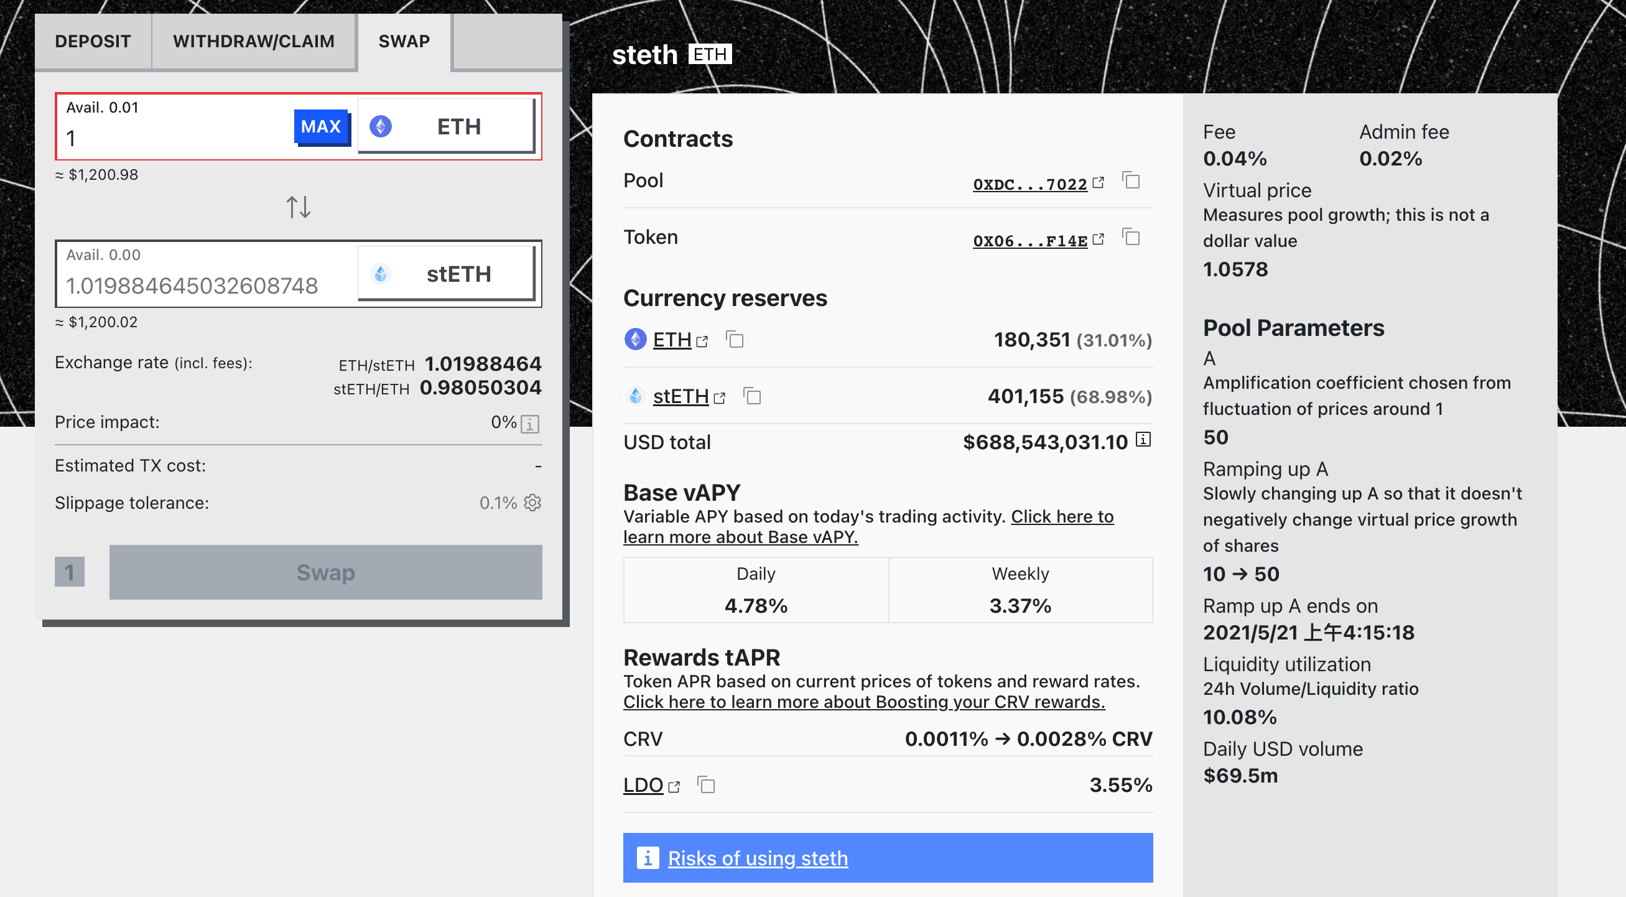Copy the stETH reserve token address
Viewport: 1626px width, 897px height.
pos(753,396)
